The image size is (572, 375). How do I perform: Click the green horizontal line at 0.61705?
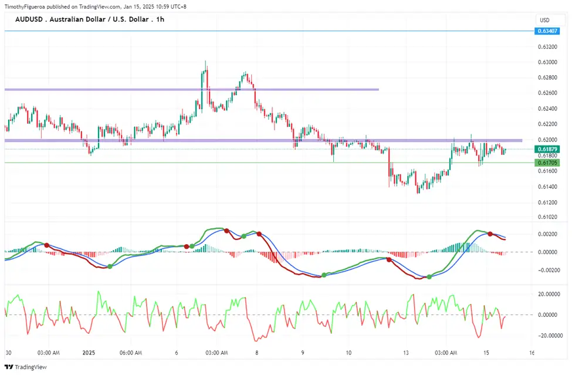tap(269, 163)
